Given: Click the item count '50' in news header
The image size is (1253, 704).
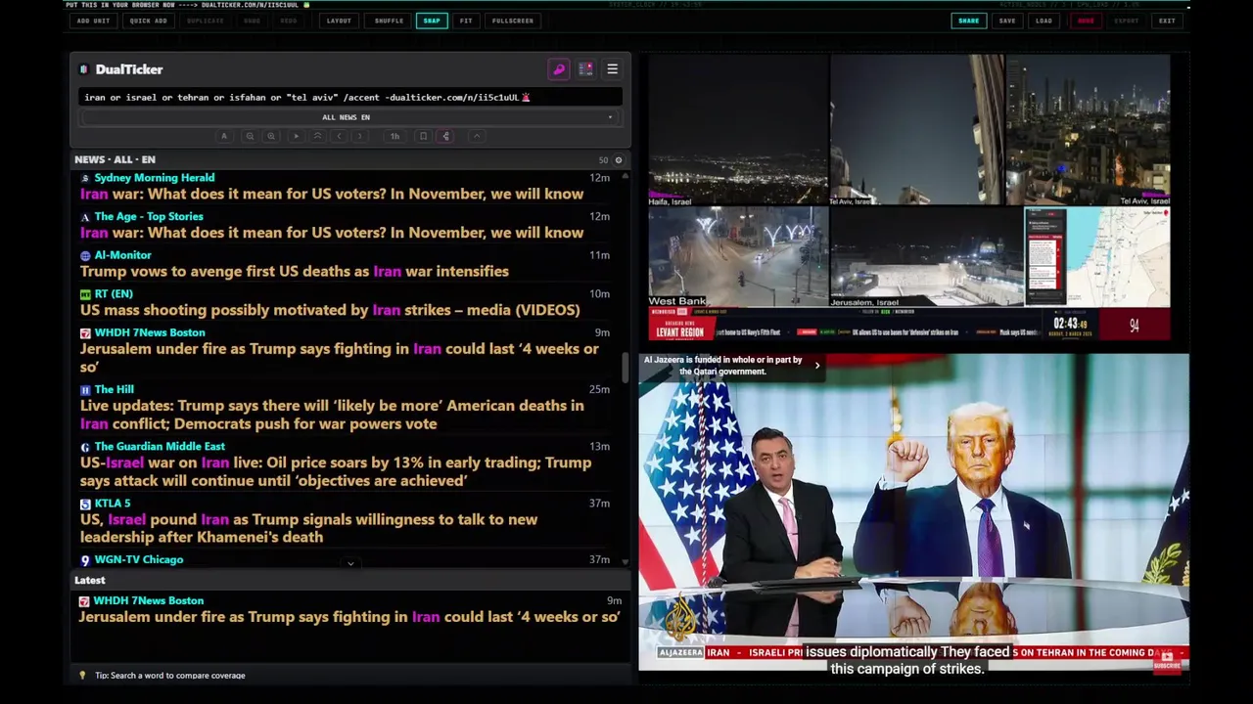Looking at the screenshot, I should point(603,159).
